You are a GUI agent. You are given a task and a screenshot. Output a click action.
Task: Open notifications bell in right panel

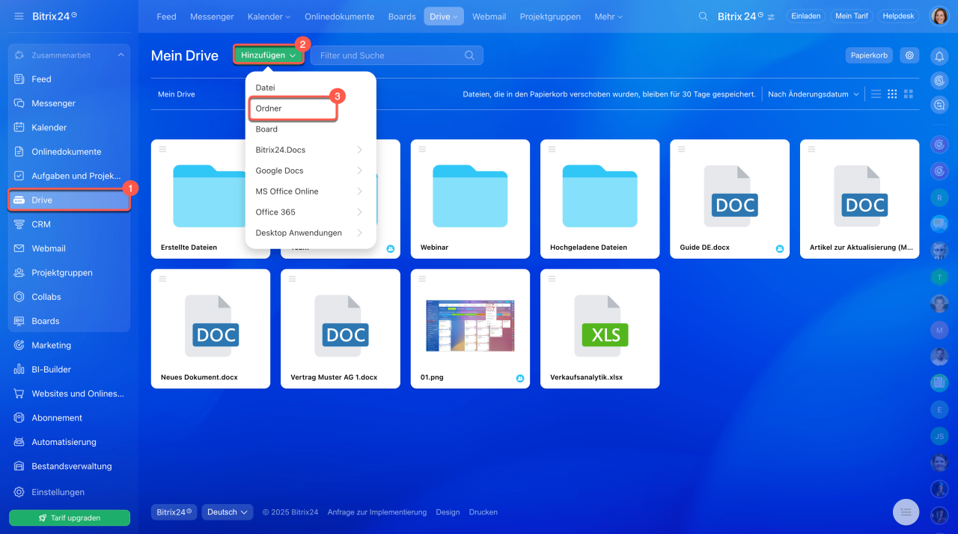pos(939,56)
